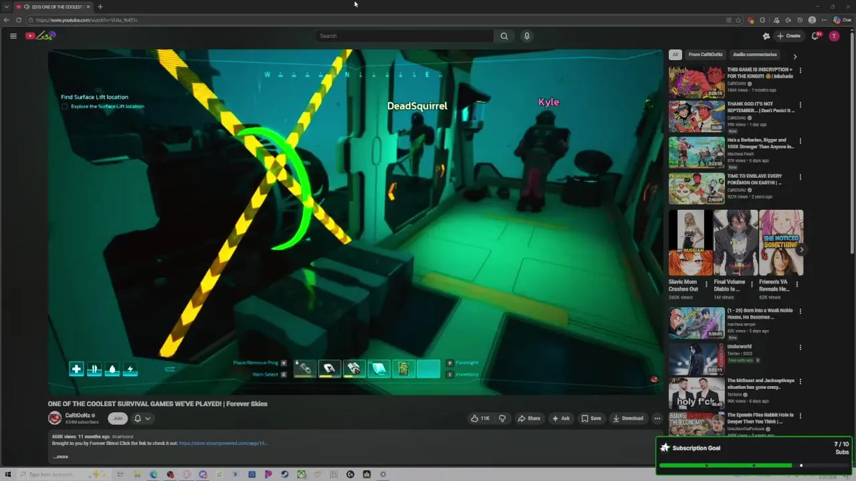The height and width of the screenshot is (481, 856).
Task: Open the Slavic Mom Crashes Out short
Action: pyautogui.click(x=690, y=243)
